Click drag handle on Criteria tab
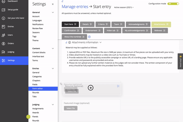 click(107, 24)
